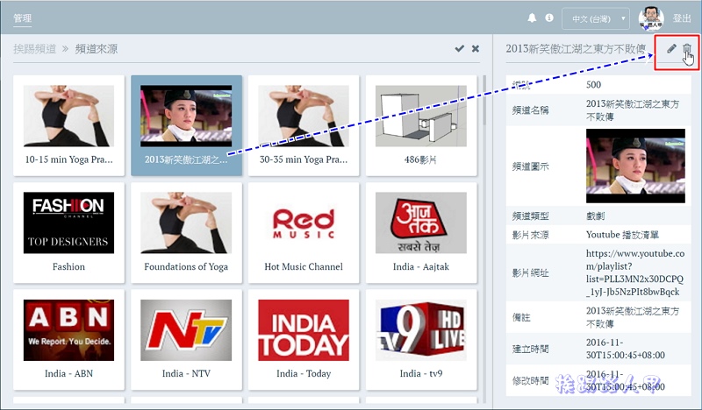This screenshot has height=410, width=702.
Task: Click the detail panel title 2013新笑傲江湖之東方不敗傳
Action: point(576,49)
